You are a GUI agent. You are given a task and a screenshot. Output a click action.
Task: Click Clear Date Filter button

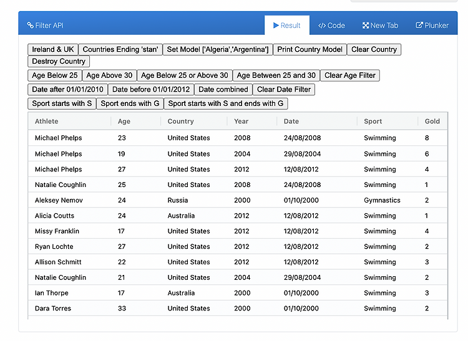point(284,89)
